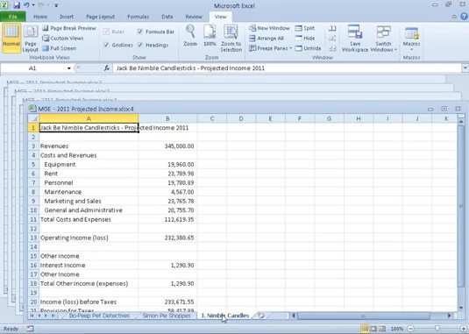
Task: Click the Undo icon
Action: click(x=26, y=5)
